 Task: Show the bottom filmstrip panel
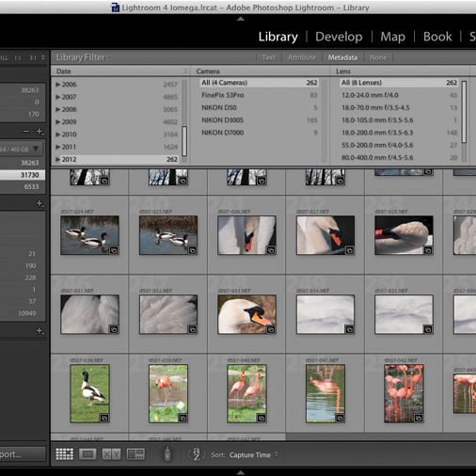coord(241,472)
